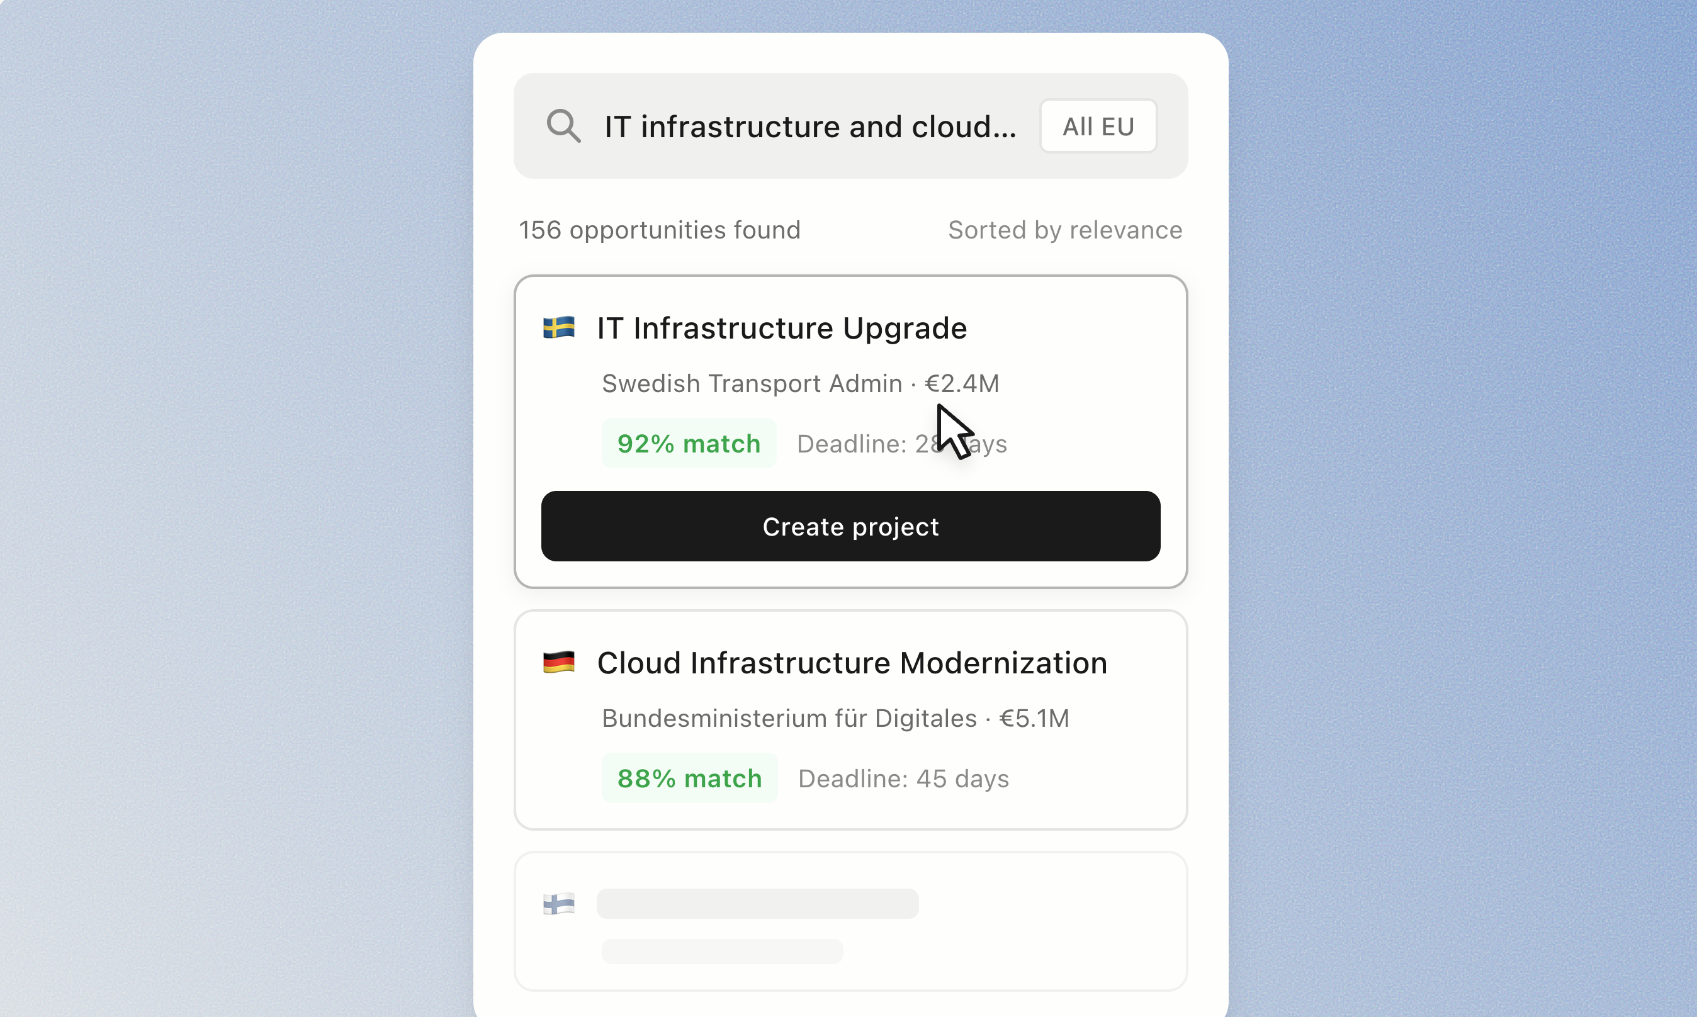Focus the IT infrastructure and cloud search field

[810, 126]
